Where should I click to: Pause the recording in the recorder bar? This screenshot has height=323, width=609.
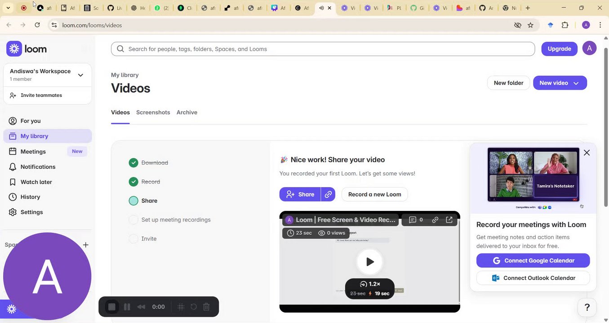click(127, 307)
